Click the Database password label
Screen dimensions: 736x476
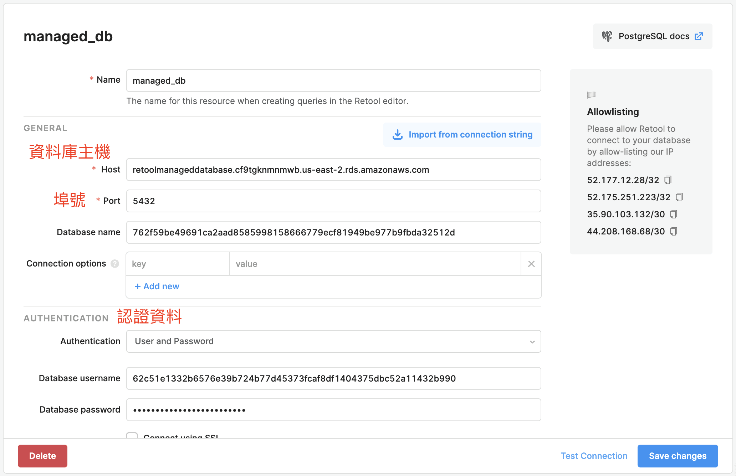pos(80,410)
